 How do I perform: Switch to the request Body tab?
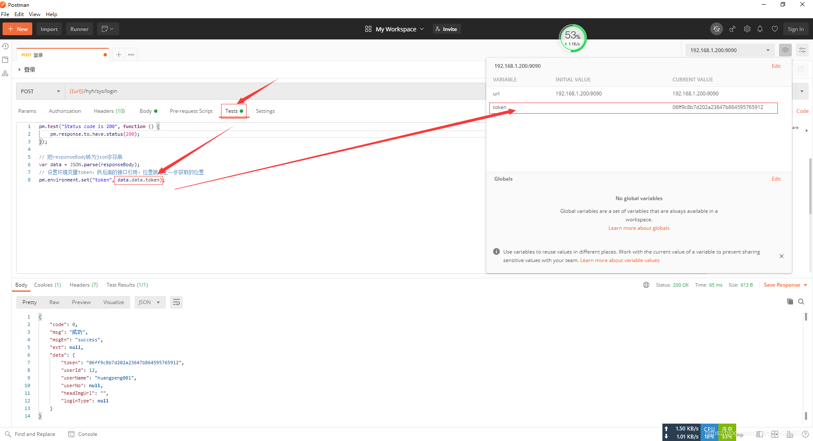[148, 111]
